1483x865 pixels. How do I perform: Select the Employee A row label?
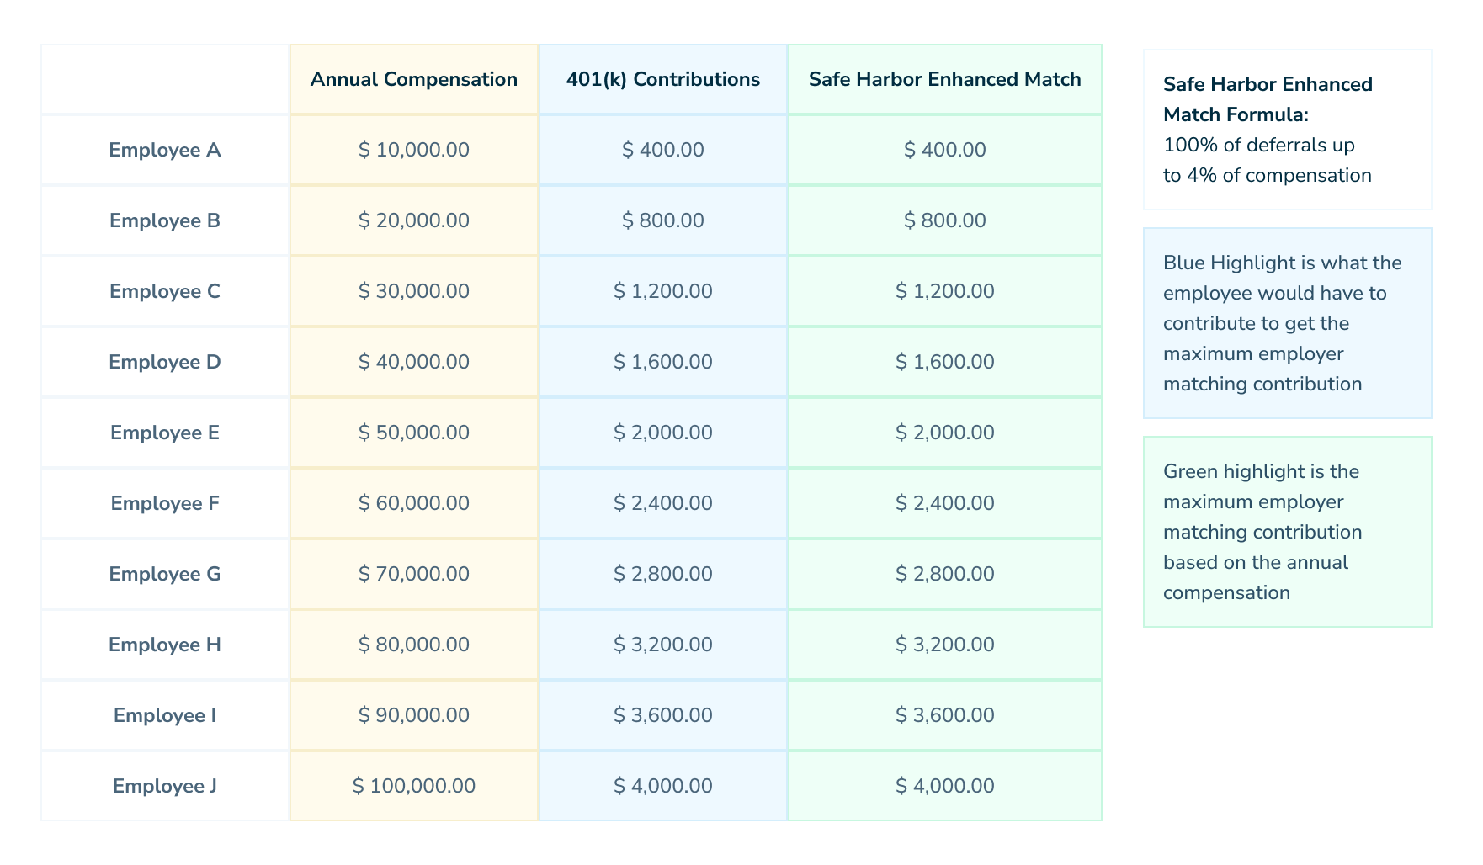165,150
